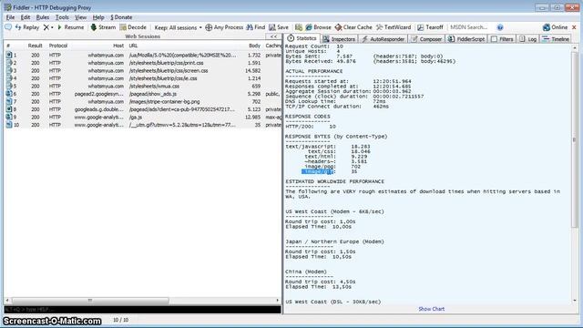Select session 10 __utm.gif icon

(x=9, y=125)
